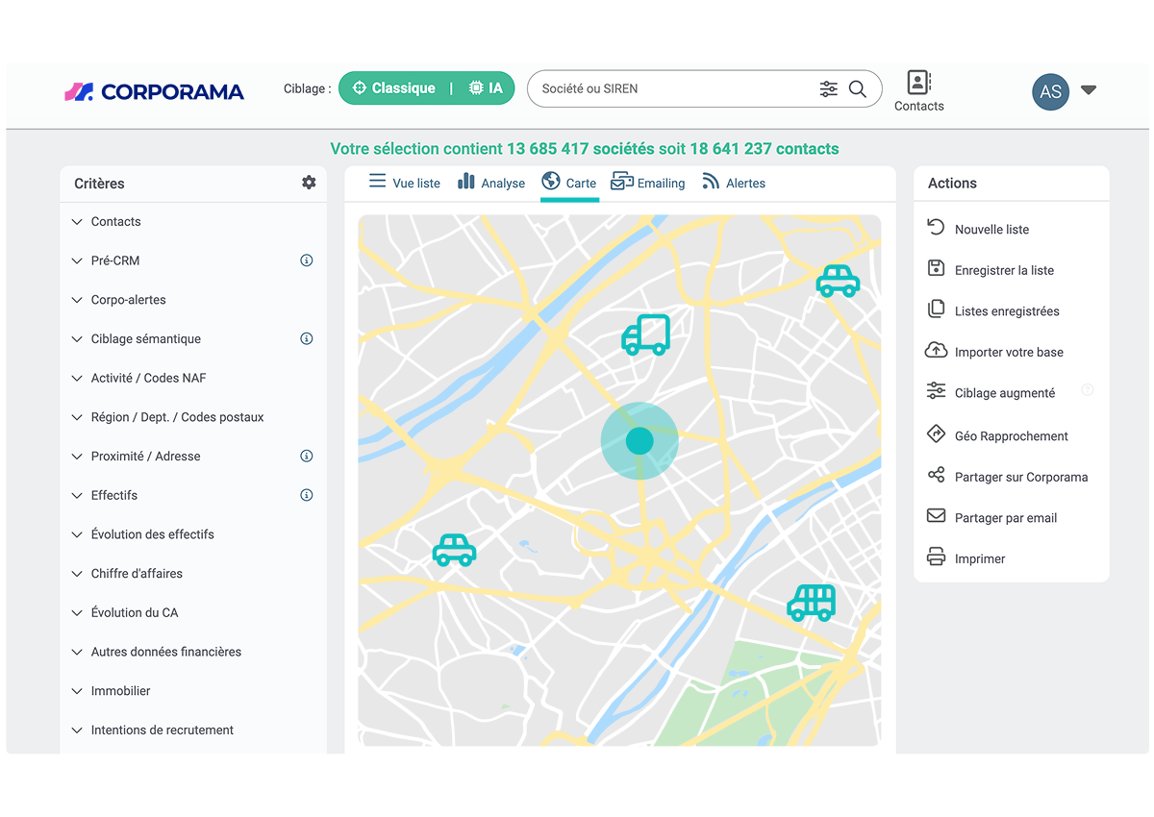Screen dimensions: 1154x817
Task: Click the Ciblage augmenté info icon
Action: click(1088, 390)
